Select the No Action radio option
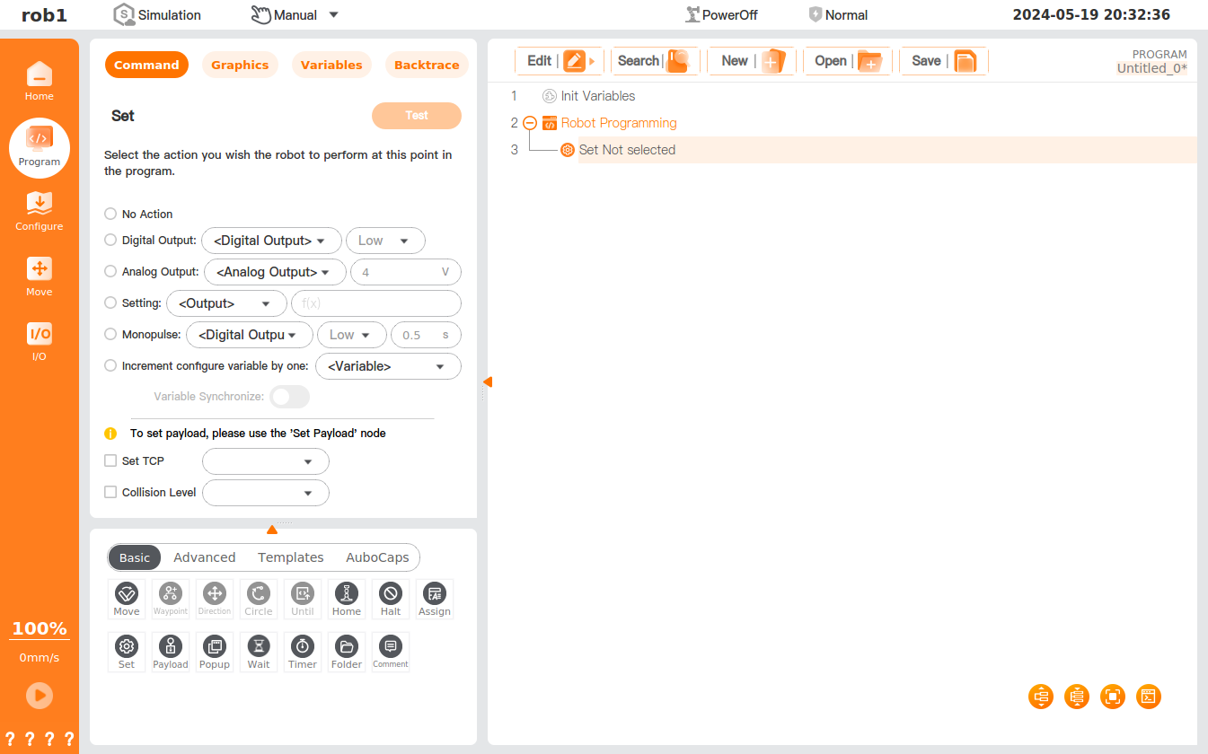The width and height of the screenshot is (1208, 754). pyautogui.click(x=110, y=214)
